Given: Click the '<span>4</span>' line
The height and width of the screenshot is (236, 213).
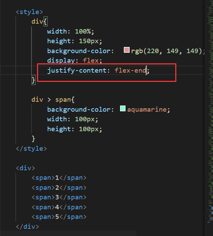Looking at the screenshot, I should [59, 207].
